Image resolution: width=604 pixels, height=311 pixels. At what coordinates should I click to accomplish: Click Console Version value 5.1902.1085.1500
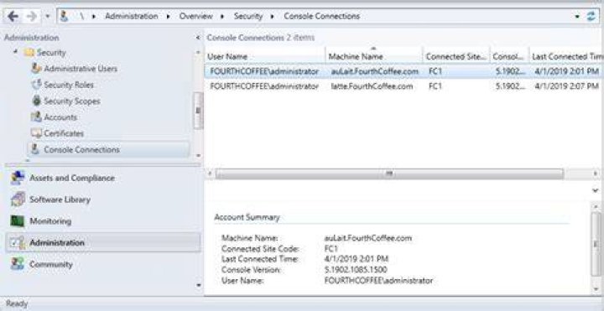(x=356, y=270)
